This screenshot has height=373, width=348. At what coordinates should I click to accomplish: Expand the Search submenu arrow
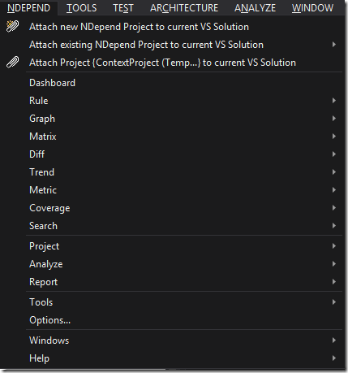(334, 226)
